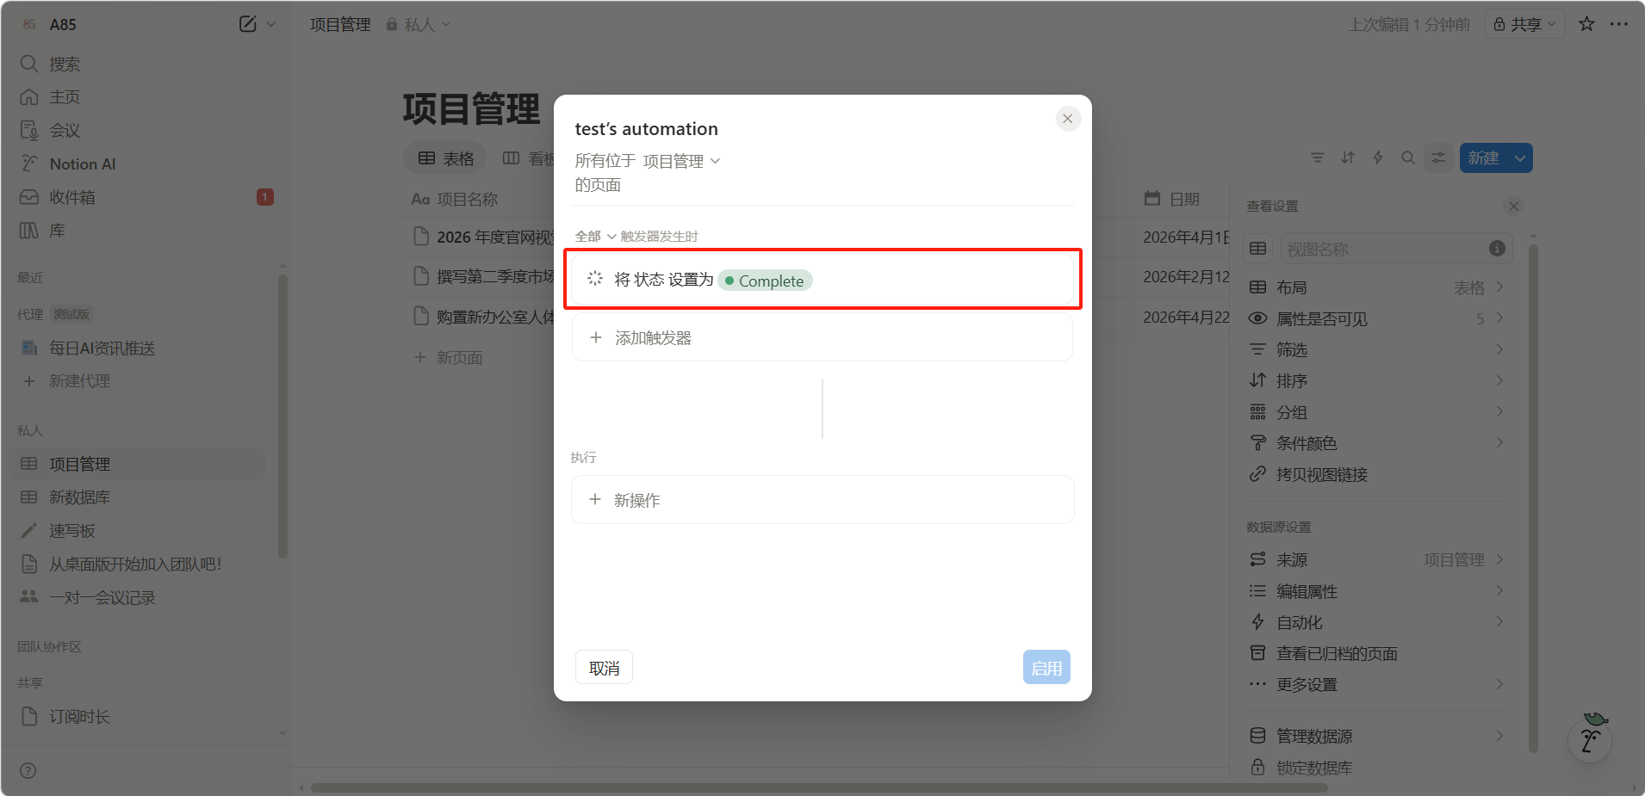This screenshot has height=796, width=1645.
Task: Close the automation dialog
Action: [x=1067, y=119]
